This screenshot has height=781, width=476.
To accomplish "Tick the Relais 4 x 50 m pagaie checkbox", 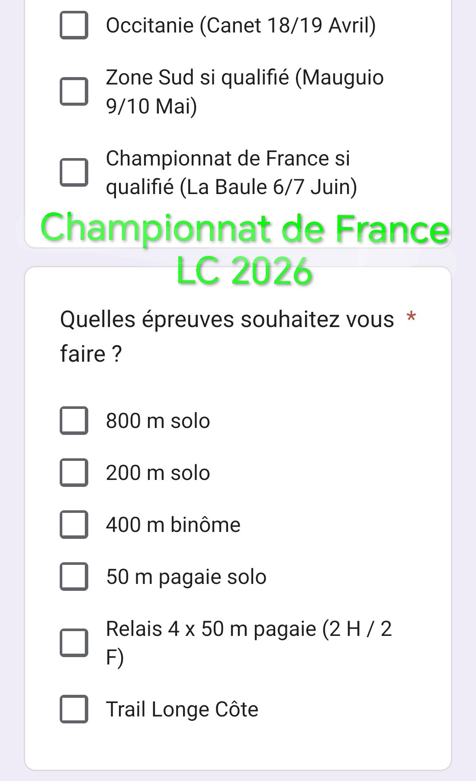I will pos(74,643).
